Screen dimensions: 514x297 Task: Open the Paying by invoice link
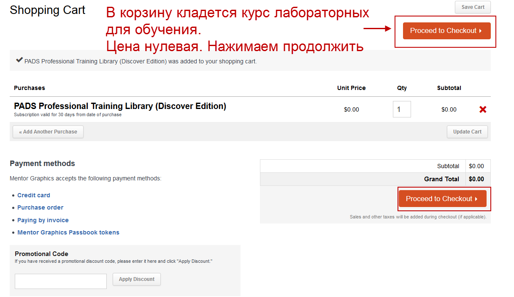(x=43, y=220)
